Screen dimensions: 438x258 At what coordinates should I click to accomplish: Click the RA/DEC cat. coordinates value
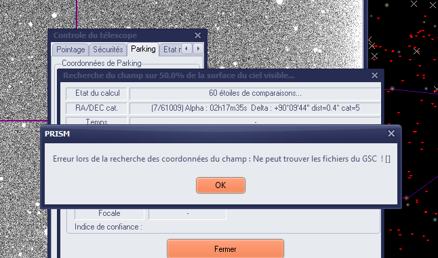coord(255,108)
